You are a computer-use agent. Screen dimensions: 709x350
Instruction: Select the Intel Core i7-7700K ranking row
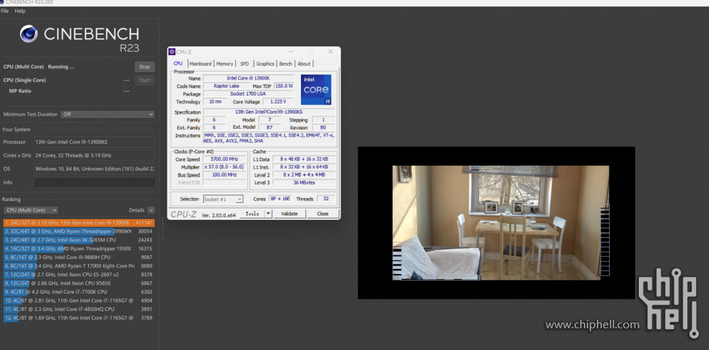tap(79, 291)
